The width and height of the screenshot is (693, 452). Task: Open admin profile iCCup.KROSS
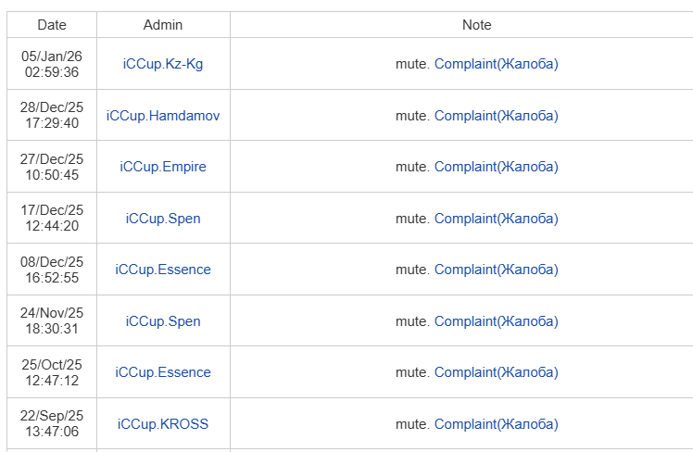coord(163,424)
